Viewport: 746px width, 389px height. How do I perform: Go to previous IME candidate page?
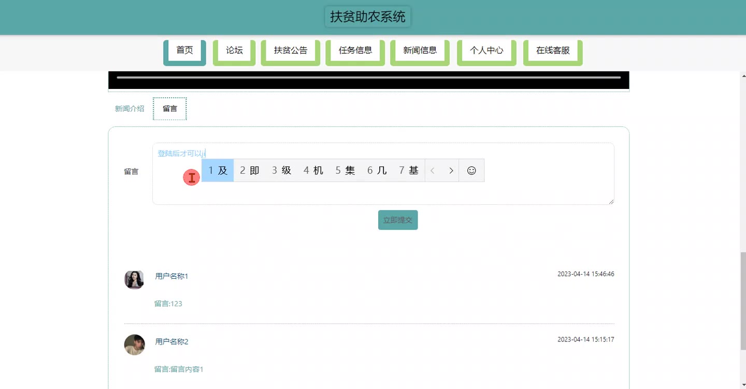coord(433,171)
